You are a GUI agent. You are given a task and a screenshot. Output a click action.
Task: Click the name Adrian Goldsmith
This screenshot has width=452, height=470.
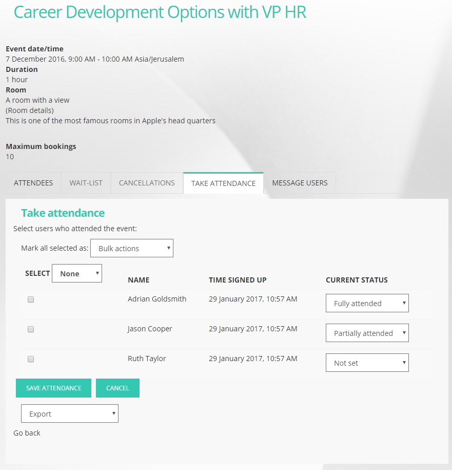[x=157, y=299]
